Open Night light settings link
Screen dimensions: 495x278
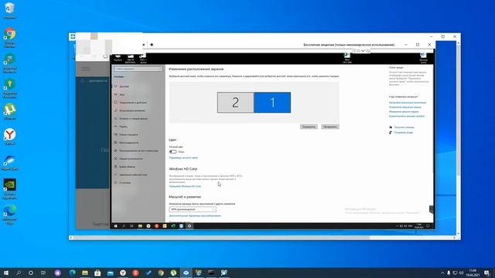[x=183, y=158]
